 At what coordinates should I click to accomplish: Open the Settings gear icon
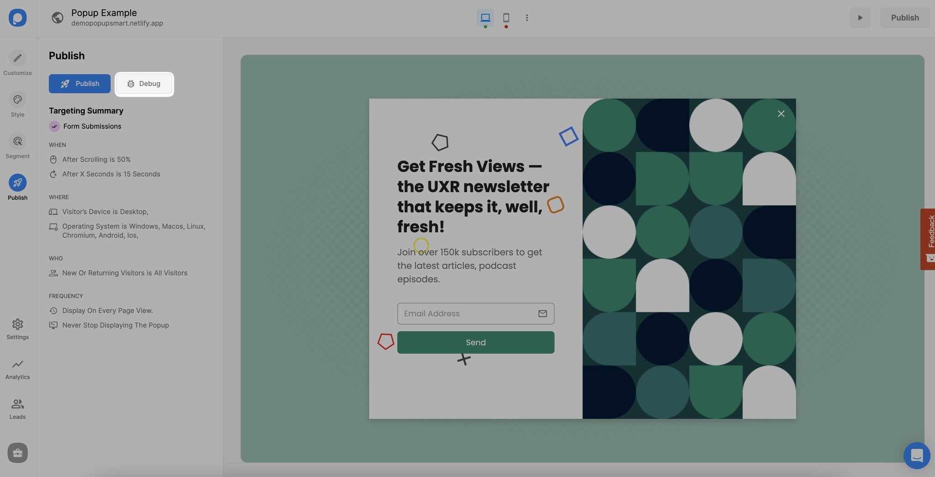click(17, 324)
